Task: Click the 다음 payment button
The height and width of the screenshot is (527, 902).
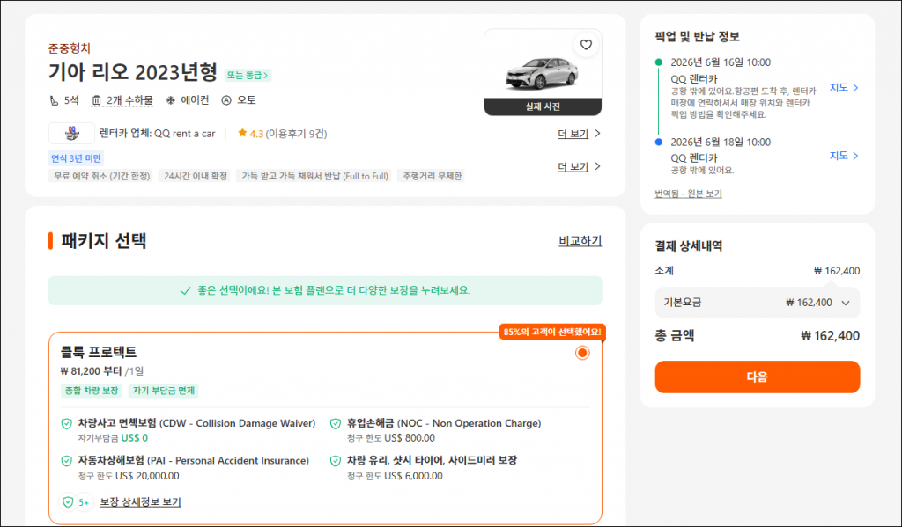Action: click(x=757, y=376)
